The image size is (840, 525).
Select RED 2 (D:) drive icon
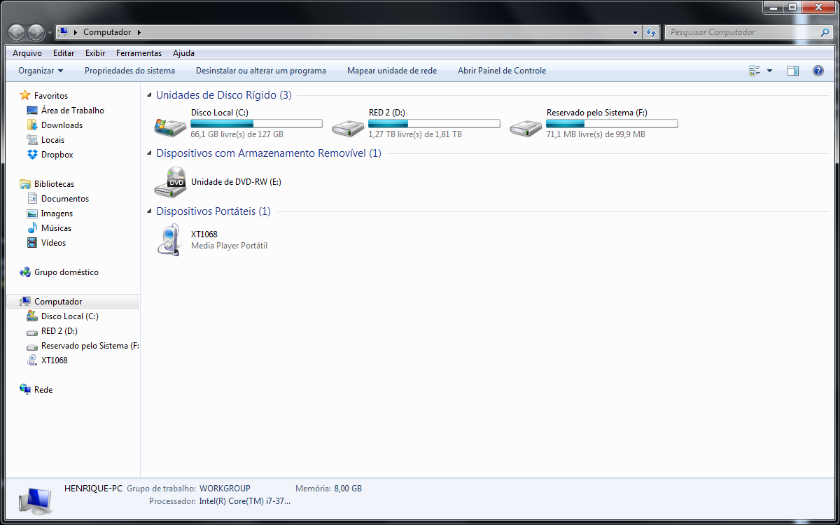[x=348, y=127]
